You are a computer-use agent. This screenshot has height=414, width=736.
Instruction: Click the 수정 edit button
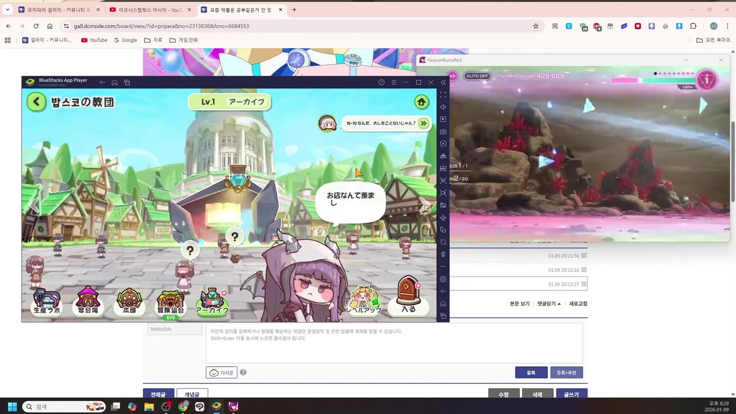[504, 394]
